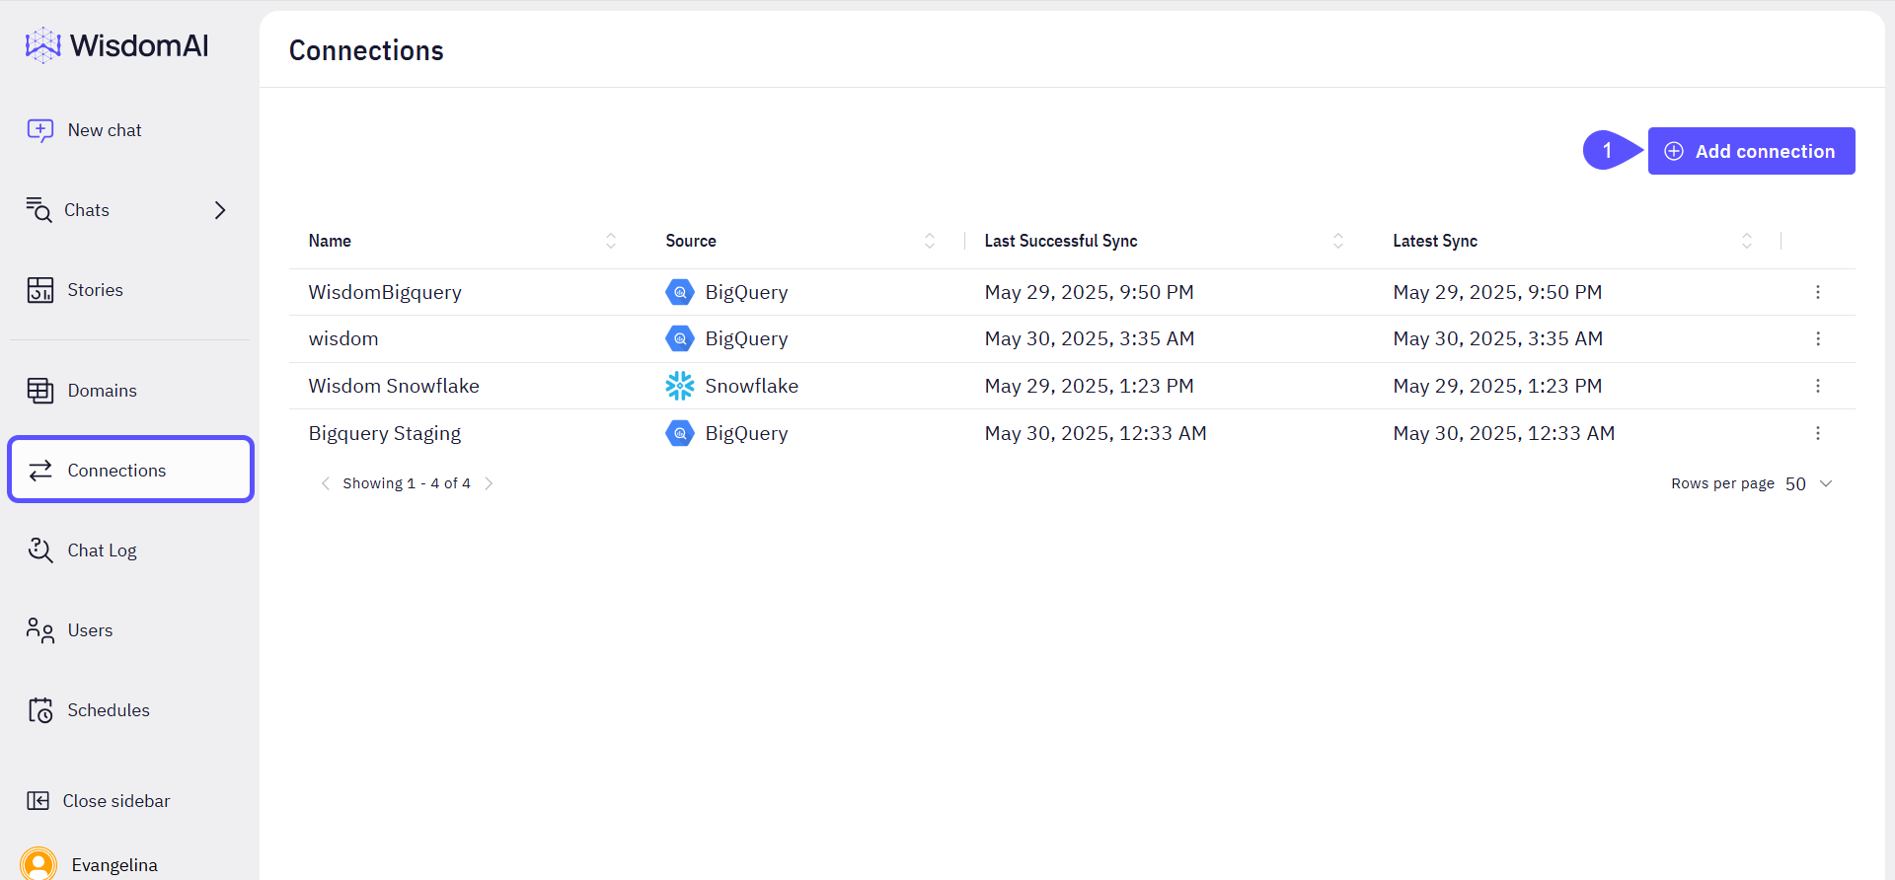Click the Connections arrows icon
The image size is (1895, 880).
pyautogui.click(x=40, y=471)
